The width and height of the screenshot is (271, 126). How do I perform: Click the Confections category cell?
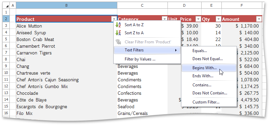click(x=142, y=93)
